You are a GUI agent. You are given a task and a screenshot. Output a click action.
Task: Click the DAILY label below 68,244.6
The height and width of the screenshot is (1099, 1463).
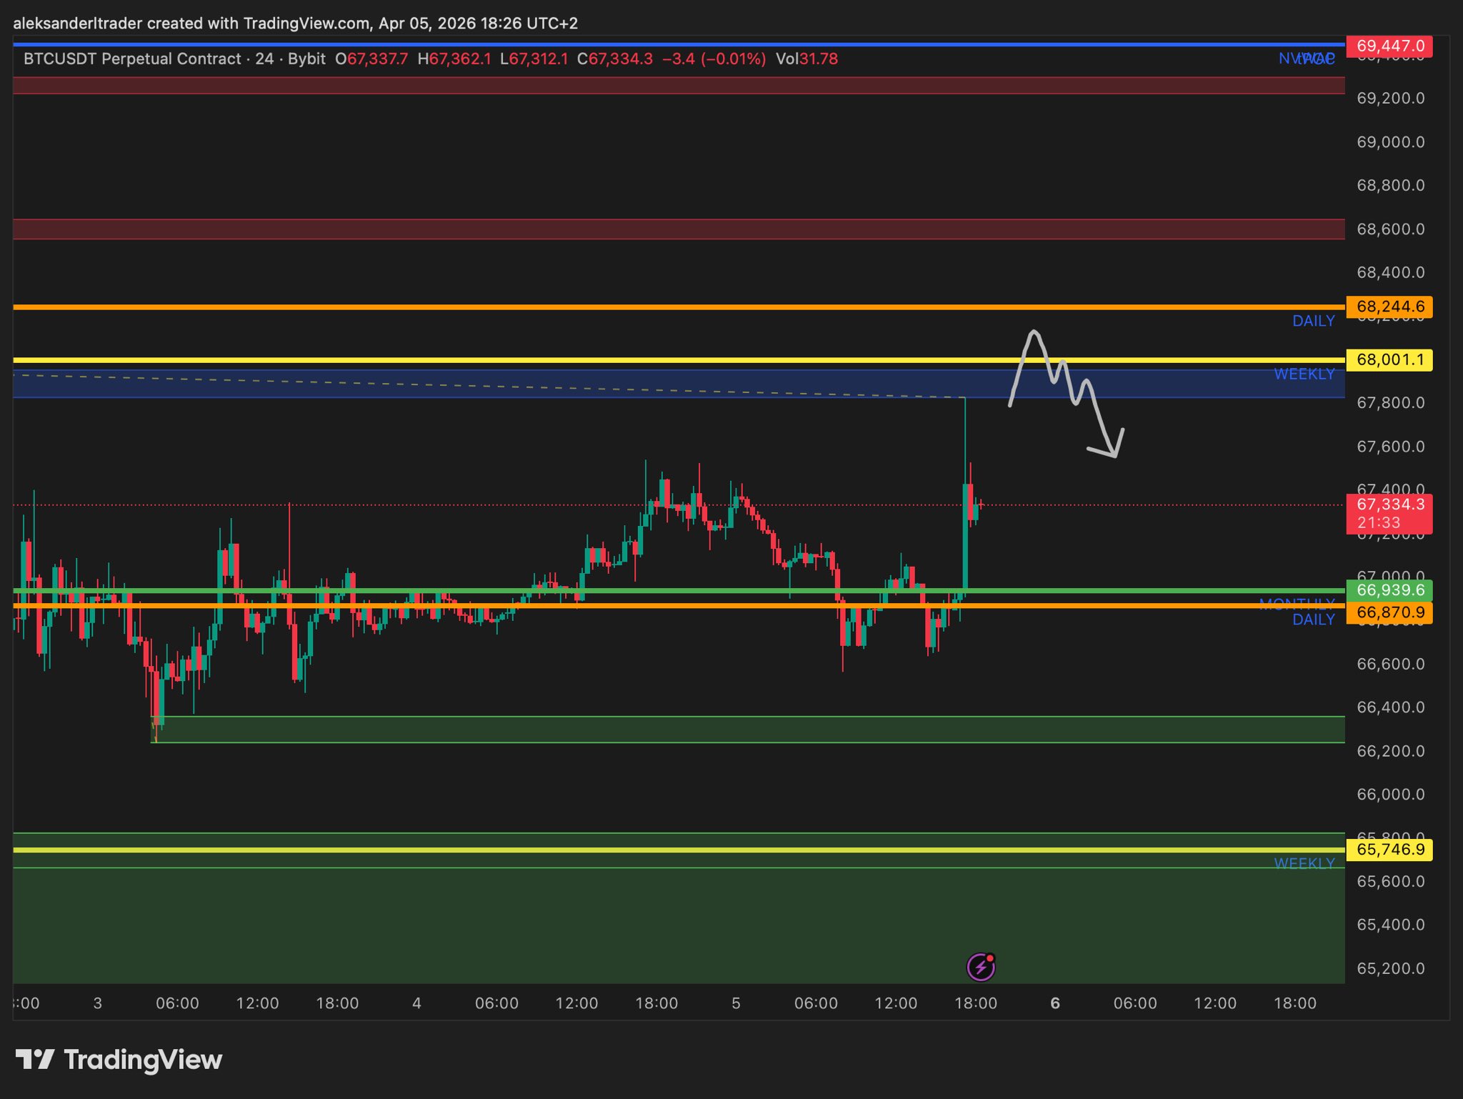(1313, 322)
